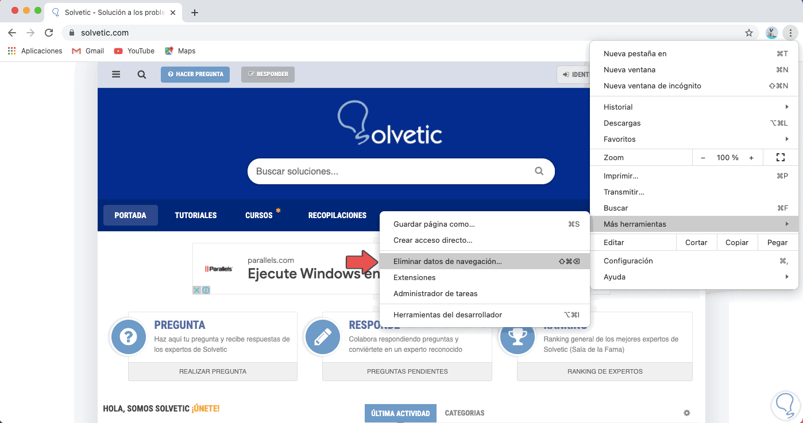Open Extensiones from the submenu
Viewport: 803px width, 423px height.
485,277
